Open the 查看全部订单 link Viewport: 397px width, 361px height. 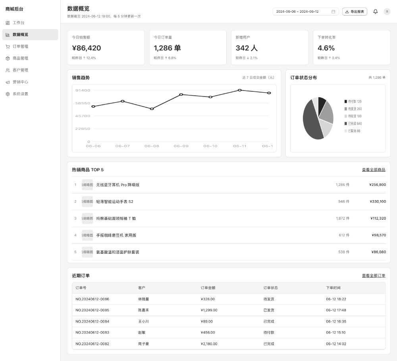click(374, 276)
